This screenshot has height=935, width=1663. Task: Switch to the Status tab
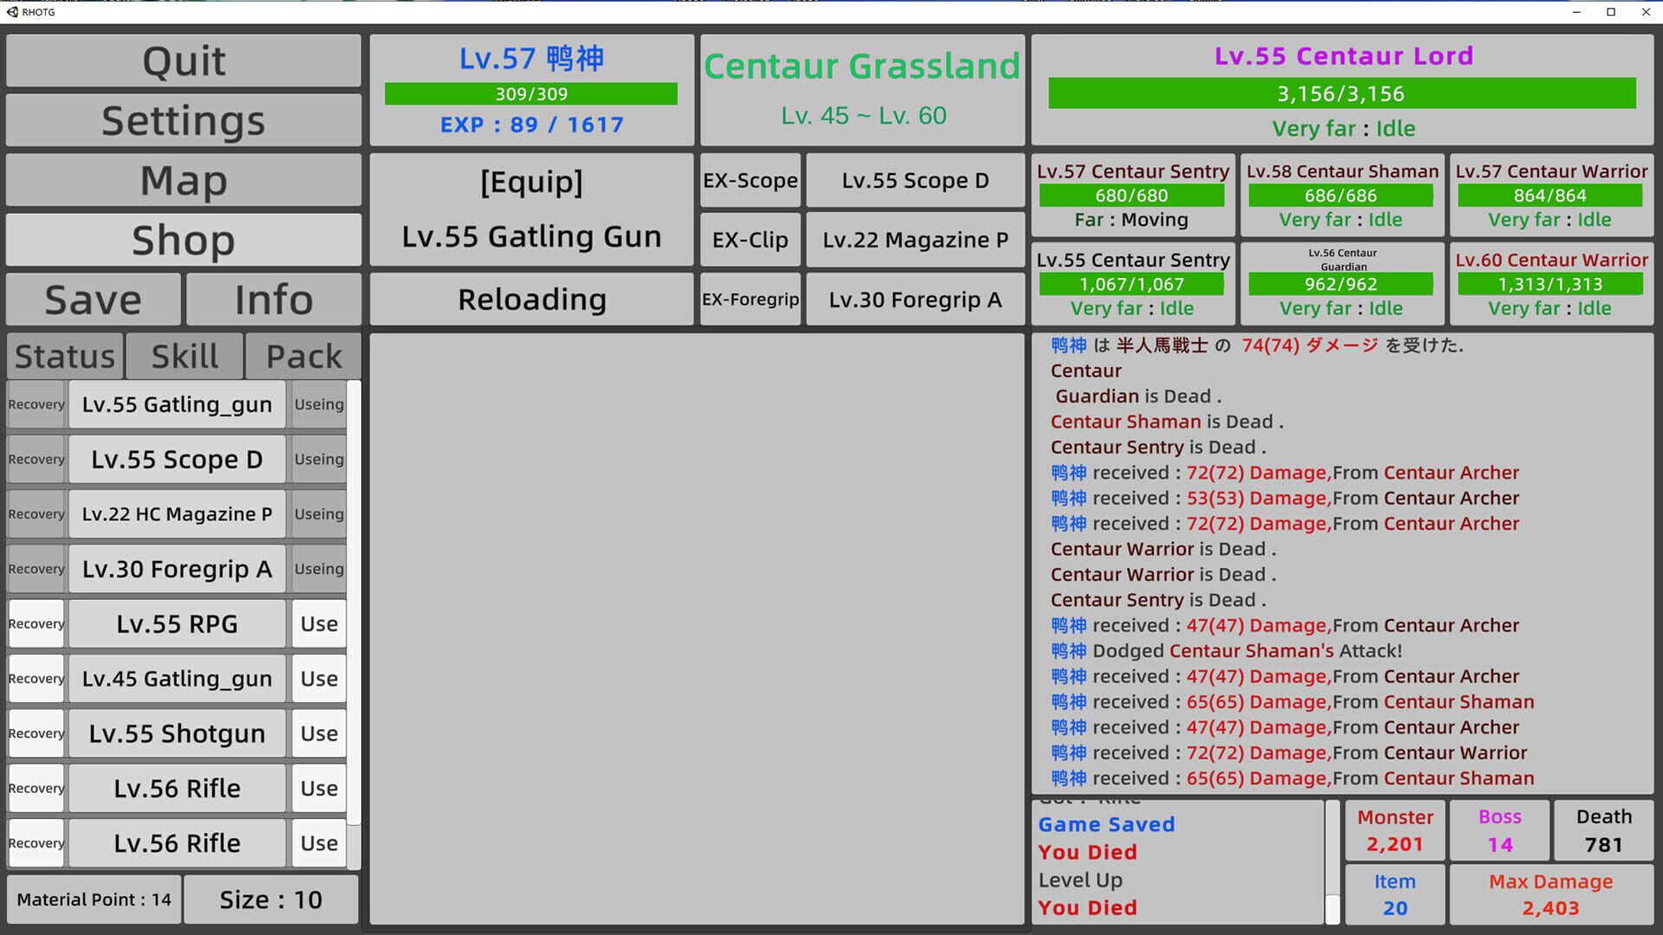pyautogui.click(x=63, y=355)
